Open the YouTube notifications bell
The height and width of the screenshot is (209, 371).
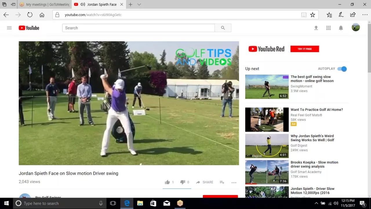341,28
